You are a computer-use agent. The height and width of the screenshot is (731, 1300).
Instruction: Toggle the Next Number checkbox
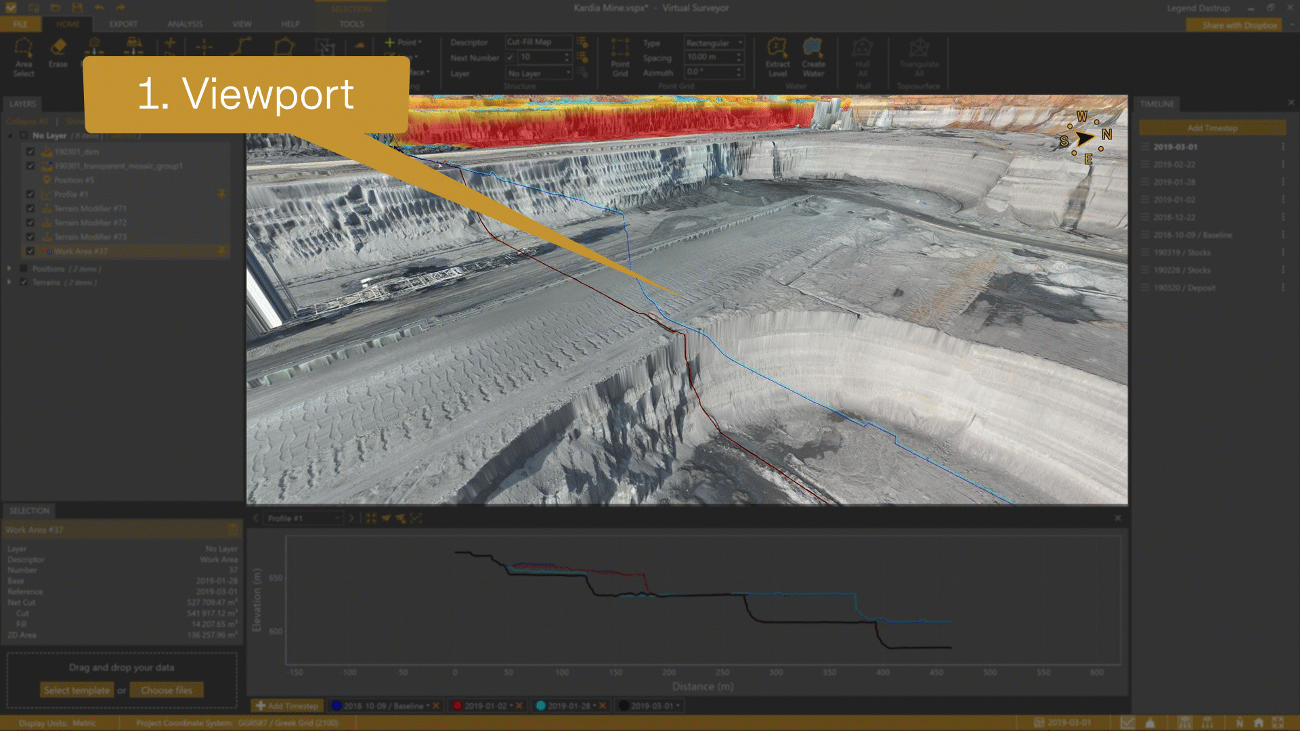pos(511,58)
